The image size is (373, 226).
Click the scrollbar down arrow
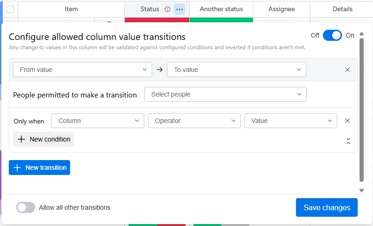pos(361,190)
